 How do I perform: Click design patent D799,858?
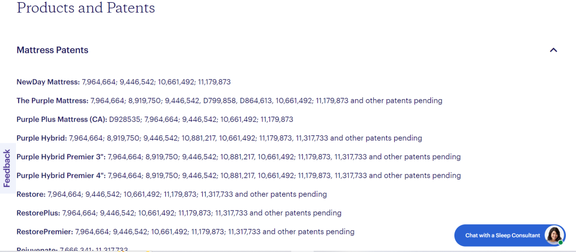[x=219, y=101]
